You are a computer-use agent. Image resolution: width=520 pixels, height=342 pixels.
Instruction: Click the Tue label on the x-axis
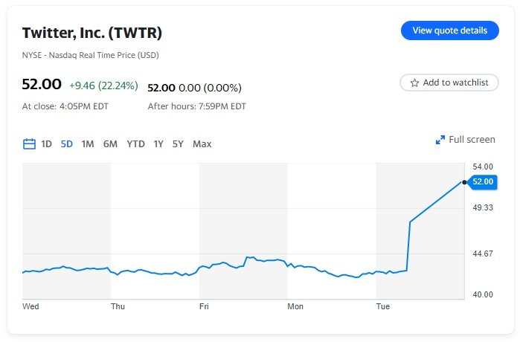pos(383,306)
